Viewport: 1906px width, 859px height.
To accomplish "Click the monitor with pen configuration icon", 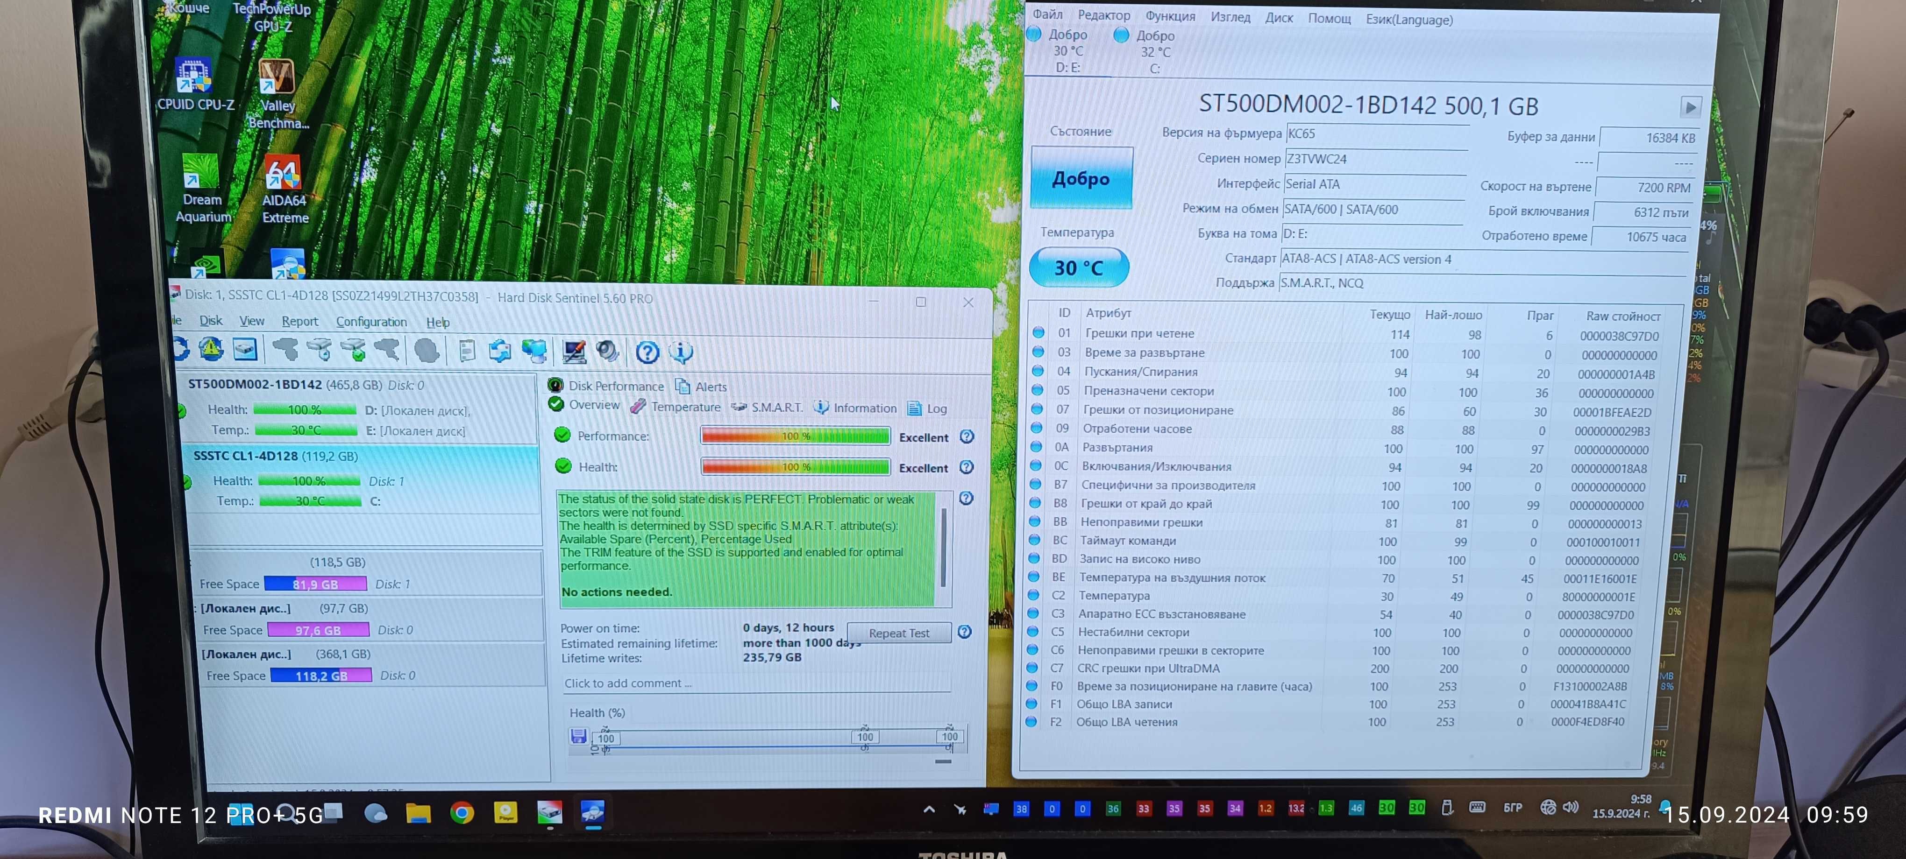I will [x=574, y=352].
